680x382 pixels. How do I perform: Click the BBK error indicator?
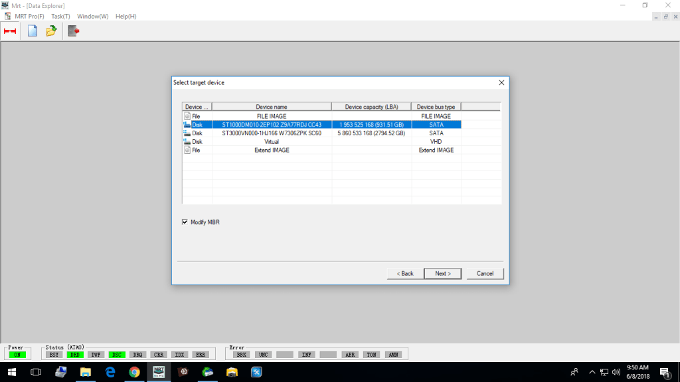tap(241, 355)
